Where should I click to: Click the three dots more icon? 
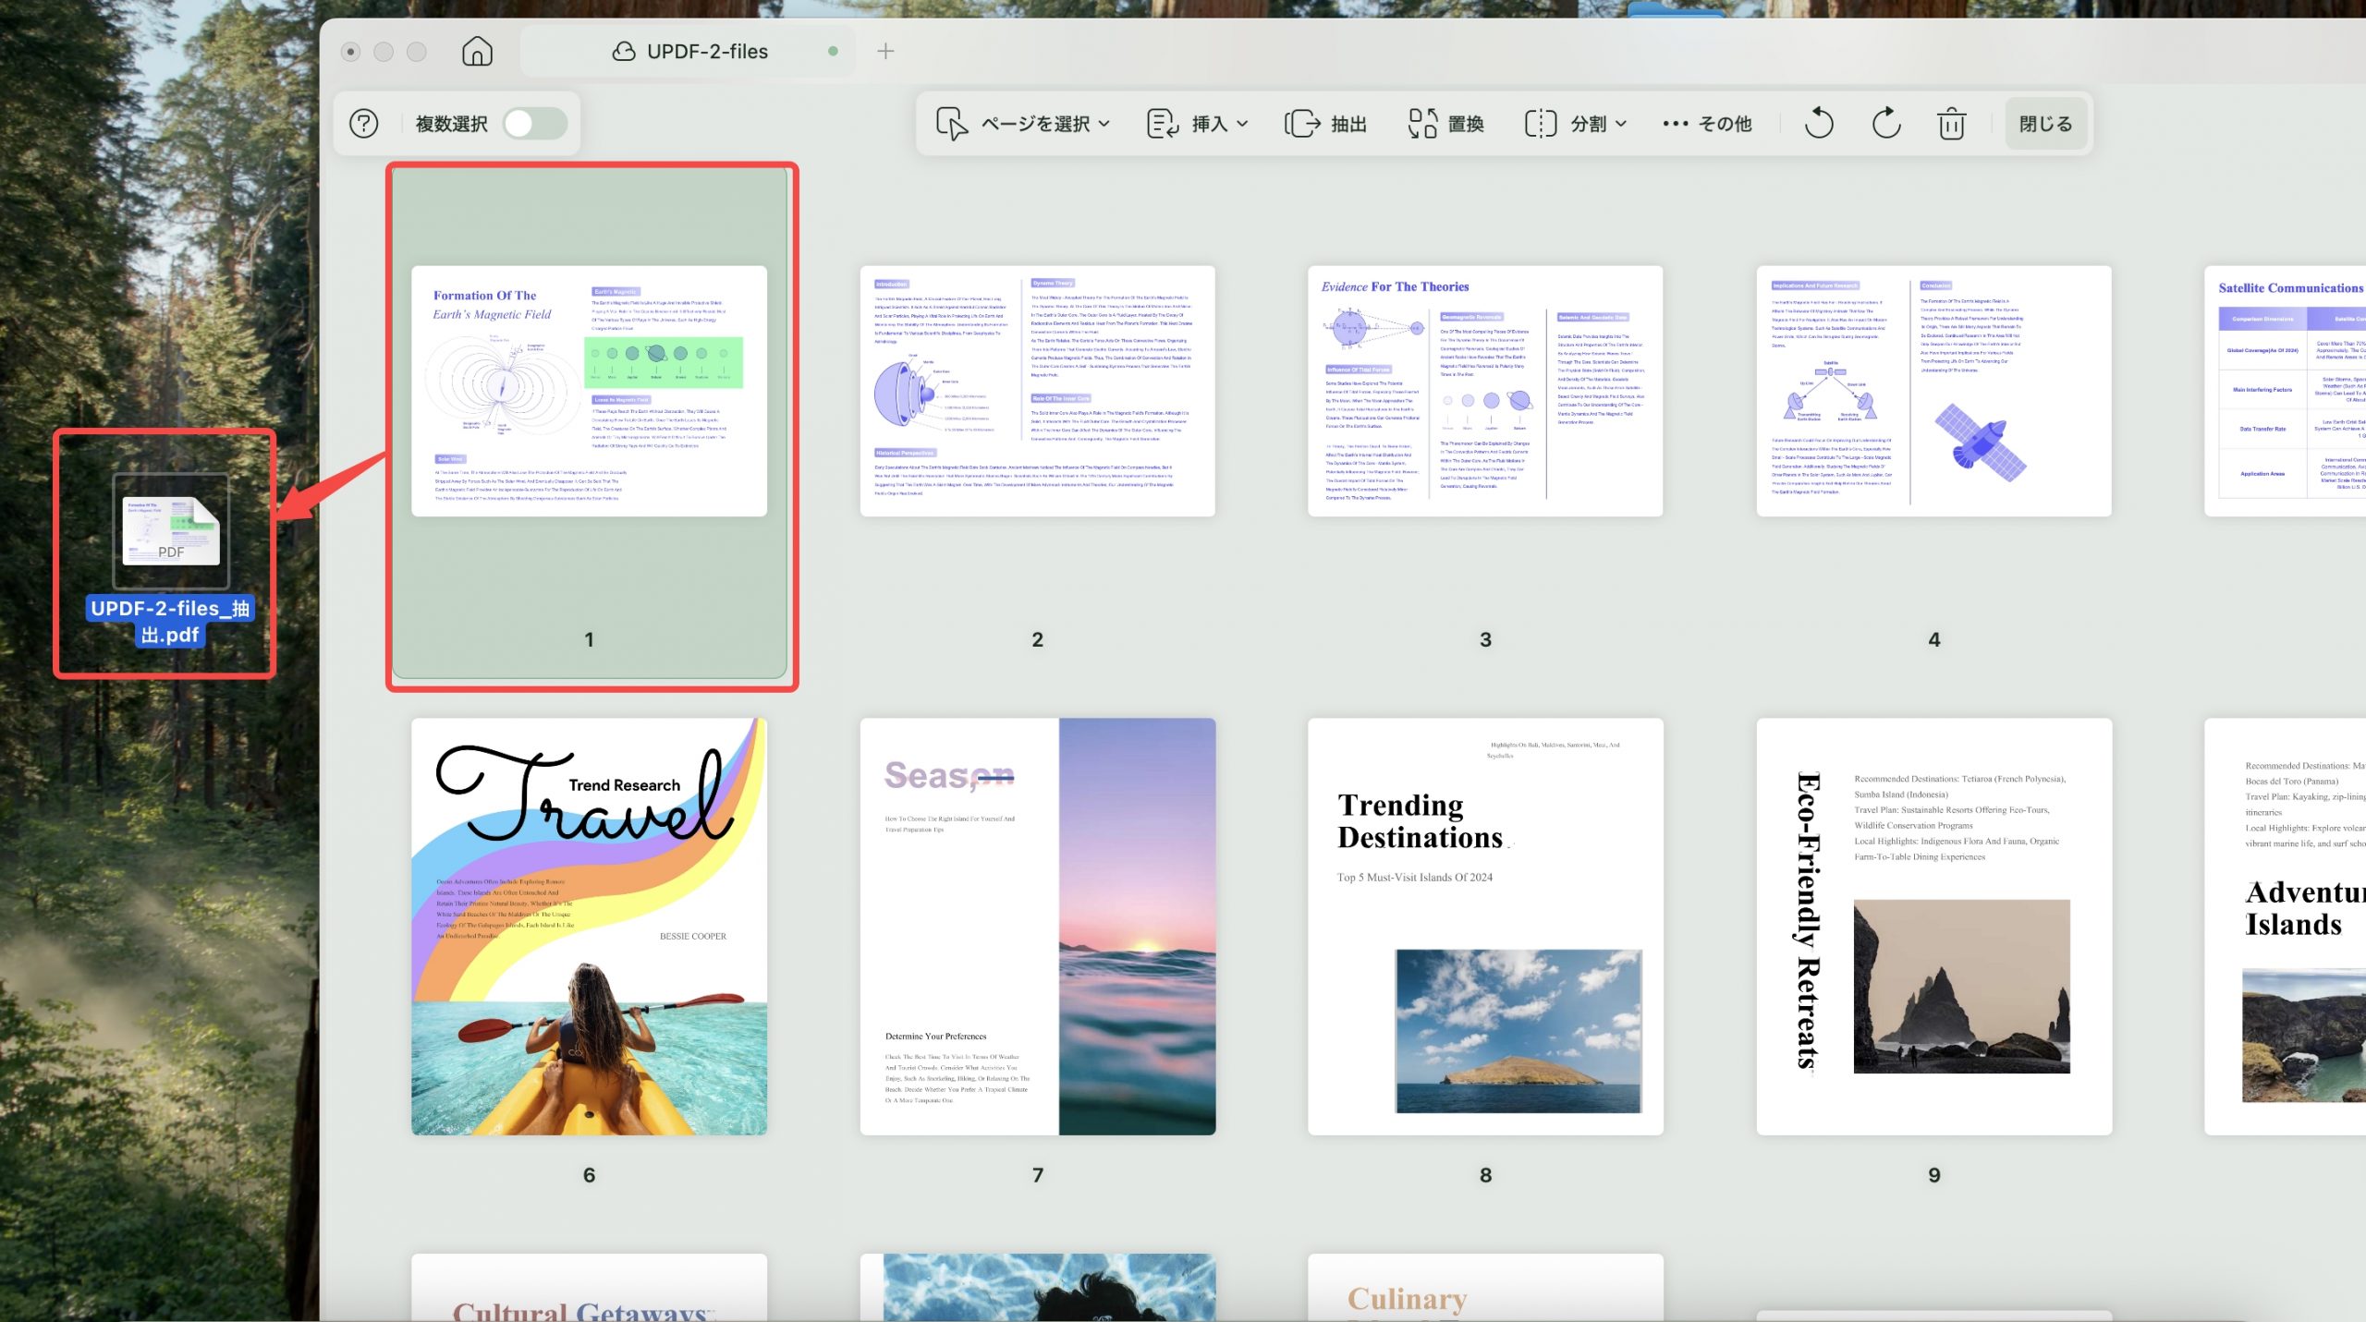pyautogui.click(x=1675, y=124)
